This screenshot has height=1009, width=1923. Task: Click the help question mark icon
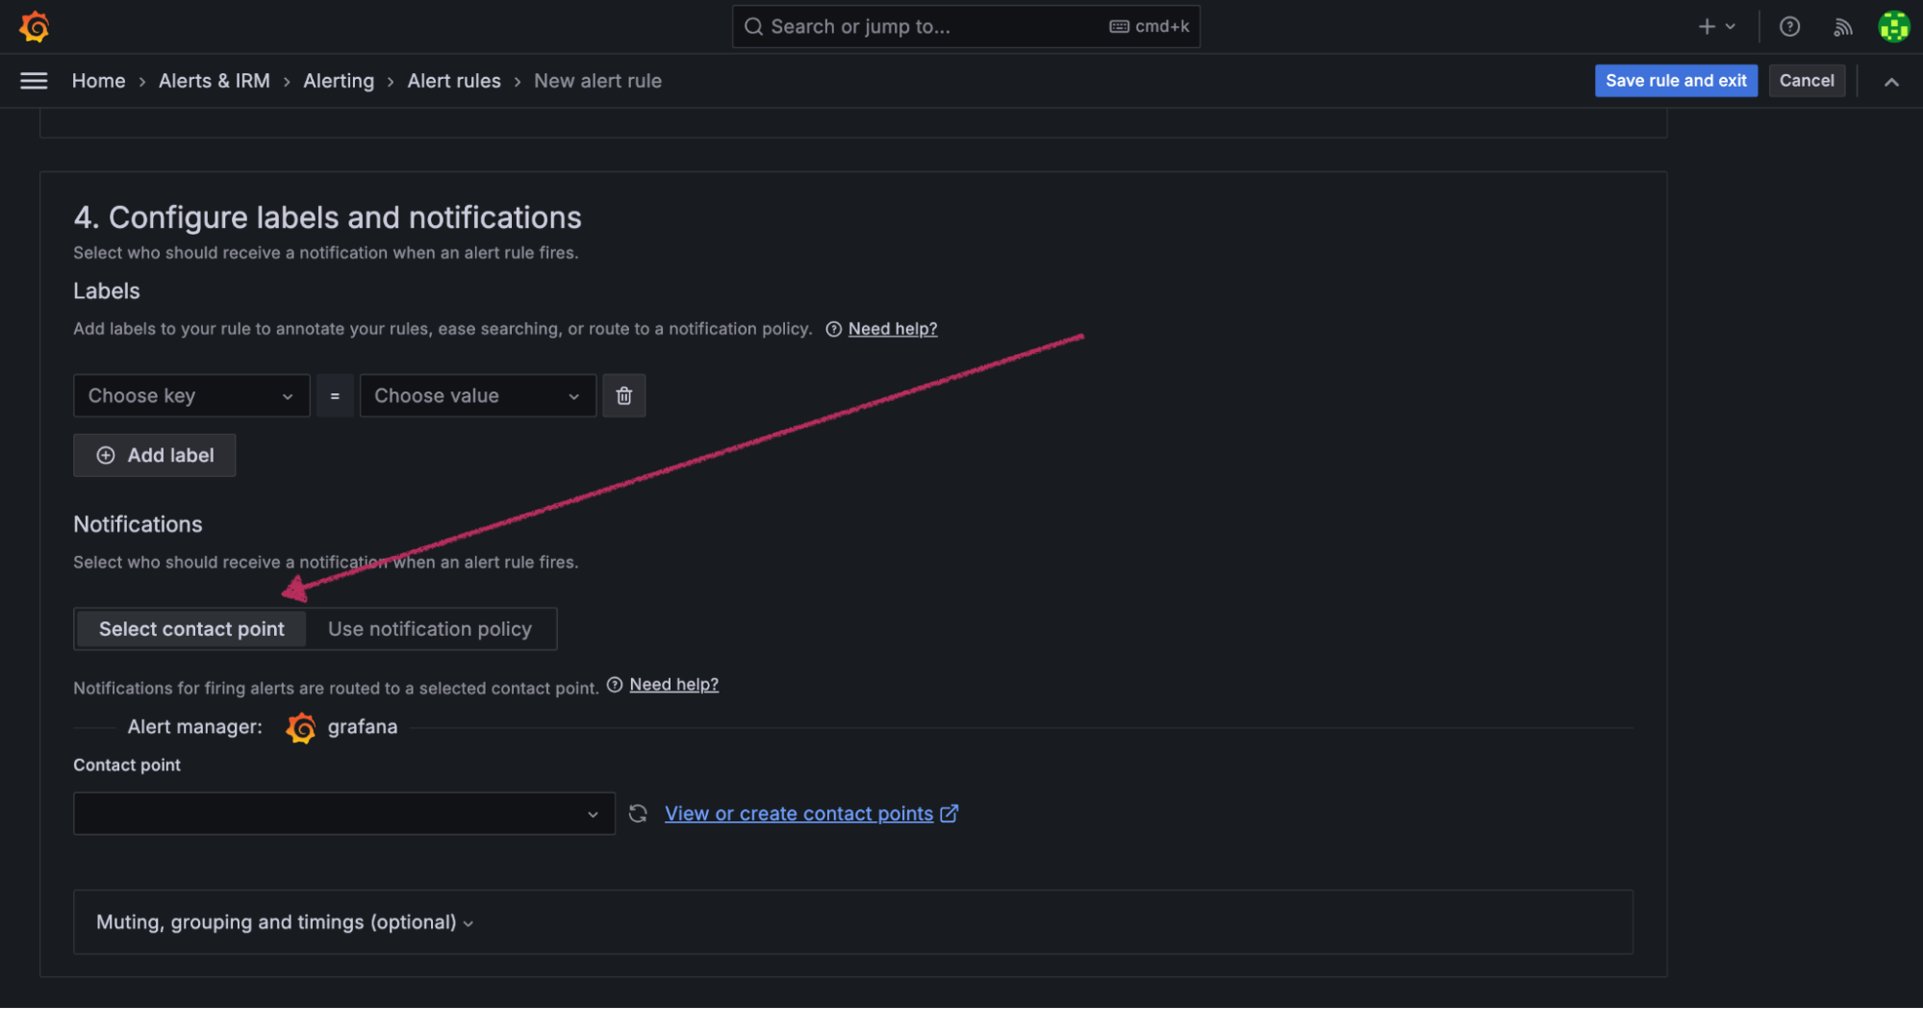tap(1788, 26)
